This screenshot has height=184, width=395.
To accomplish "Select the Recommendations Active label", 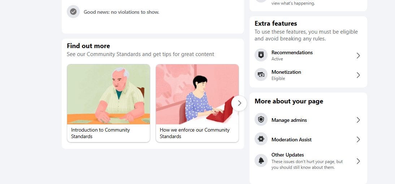I will (277, 59).
